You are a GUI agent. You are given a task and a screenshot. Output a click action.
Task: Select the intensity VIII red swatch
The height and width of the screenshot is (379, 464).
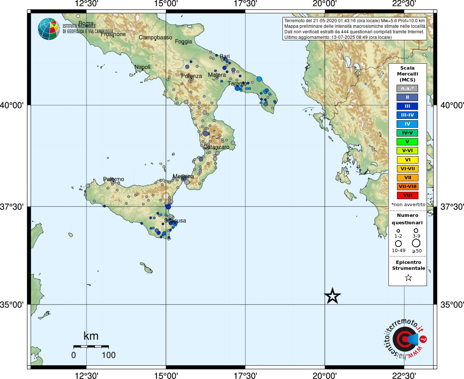point(407,195)
